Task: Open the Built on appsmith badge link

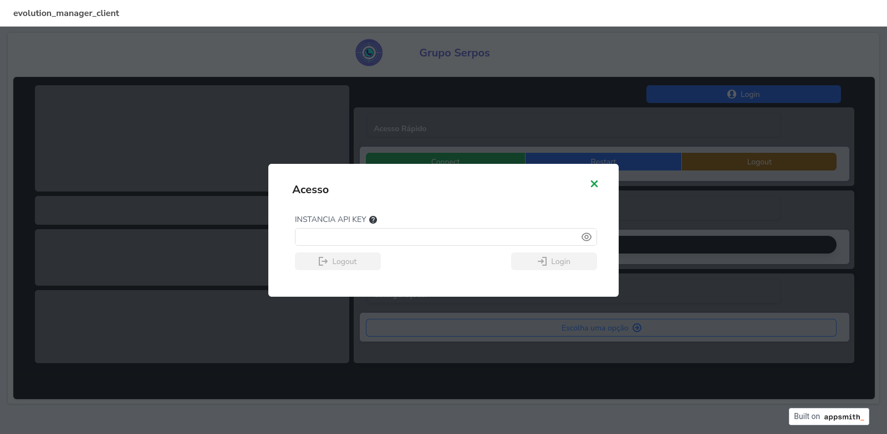Action: pos(828,416)
